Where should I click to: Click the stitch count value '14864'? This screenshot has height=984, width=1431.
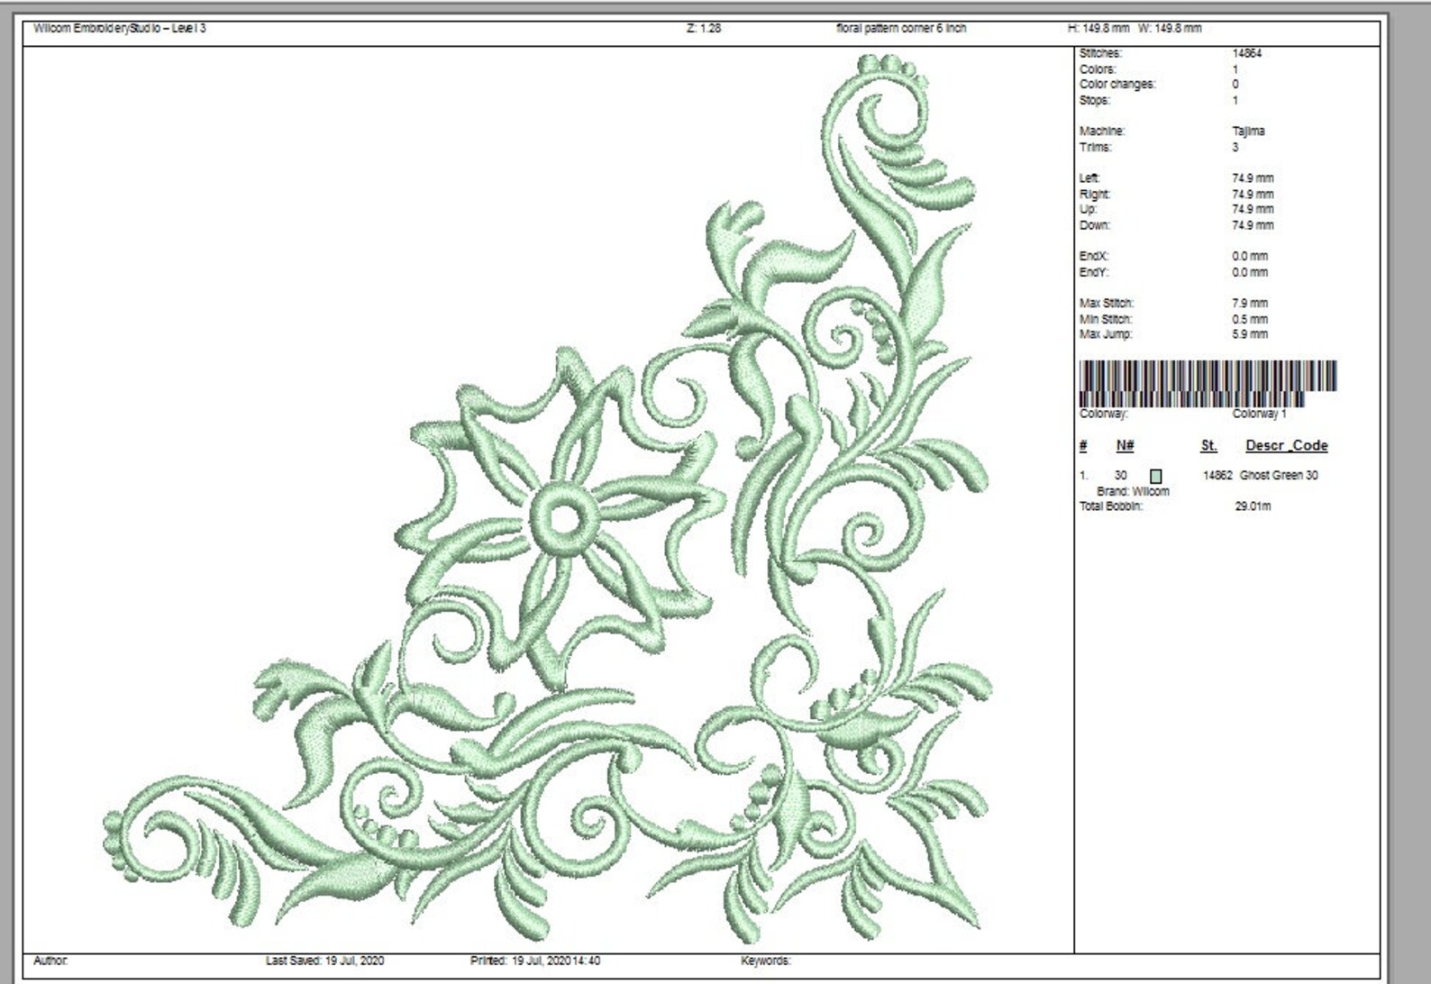[x=1247, y=54]
